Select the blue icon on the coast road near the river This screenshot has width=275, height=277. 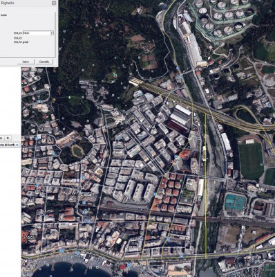coord(181,256)
